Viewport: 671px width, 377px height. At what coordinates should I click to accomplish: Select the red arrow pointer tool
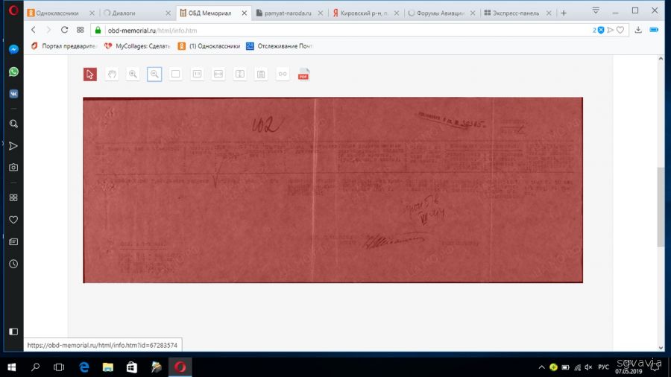(x=89, y=74)
